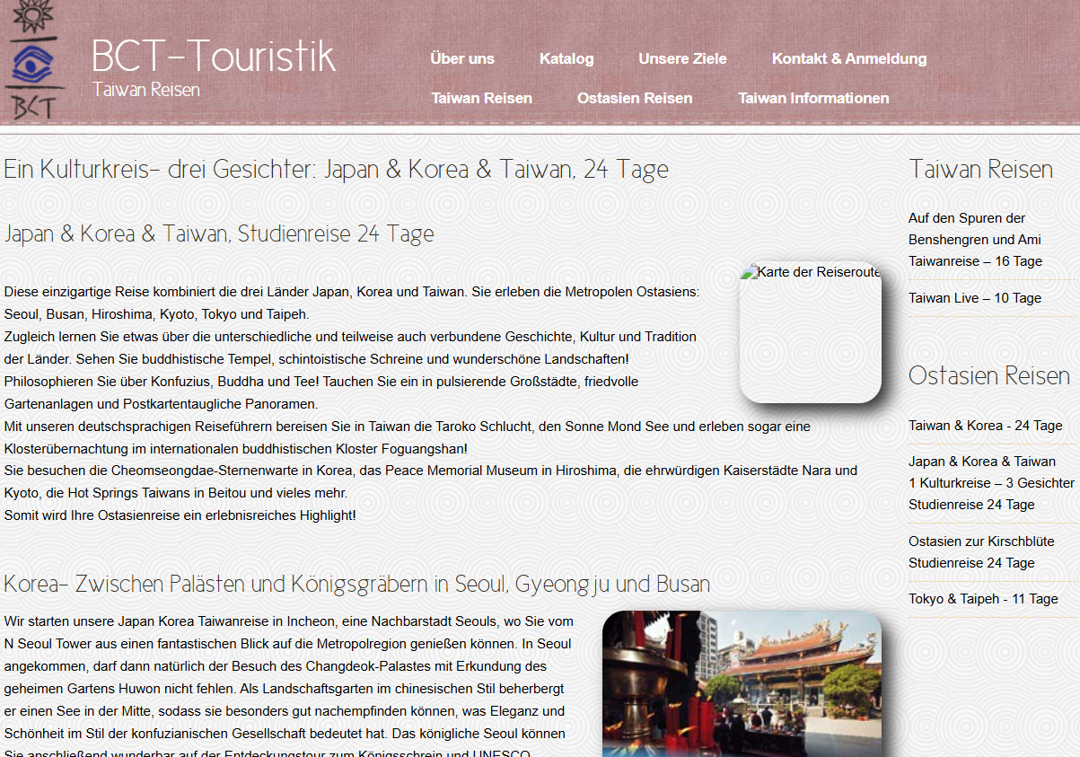Screen dimensions: 1080x757
Task: Select Unsere Ziele in navigation
Action: [682, 58]
